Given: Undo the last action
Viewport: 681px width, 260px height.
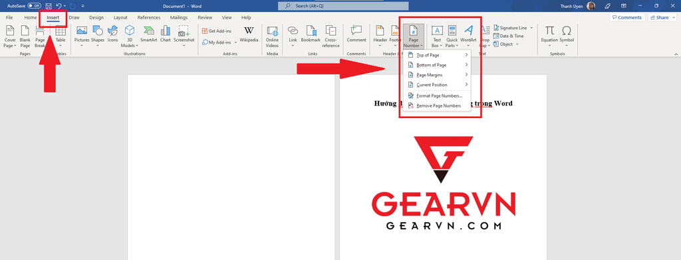Looking at the screenshot, I should click(x=59, y=6).
